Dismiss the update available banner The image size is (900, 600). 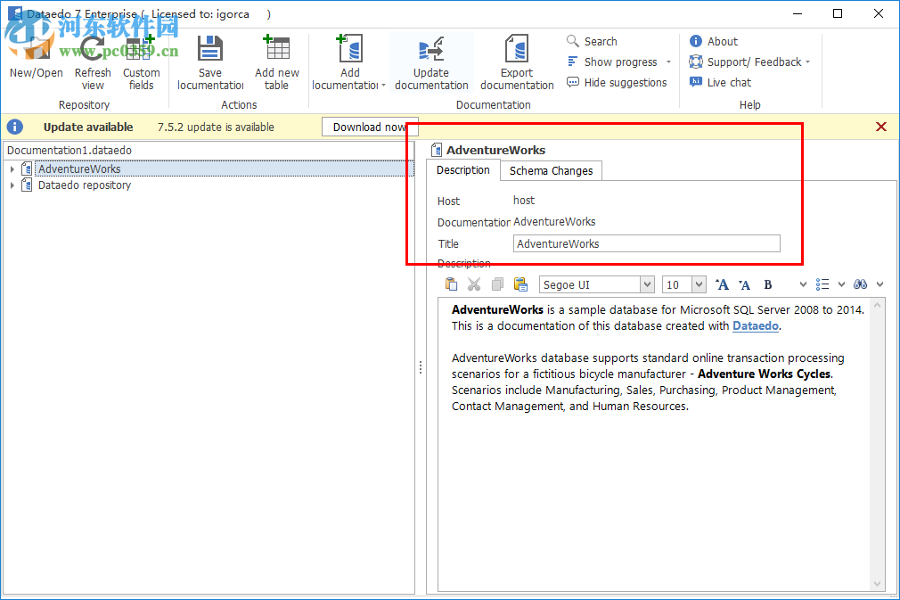click(881, 127)
